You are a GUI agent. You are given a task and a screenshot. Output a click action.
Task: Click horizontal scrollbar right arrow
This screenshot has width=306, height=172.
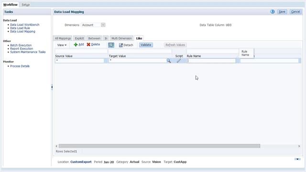[299, 146]
